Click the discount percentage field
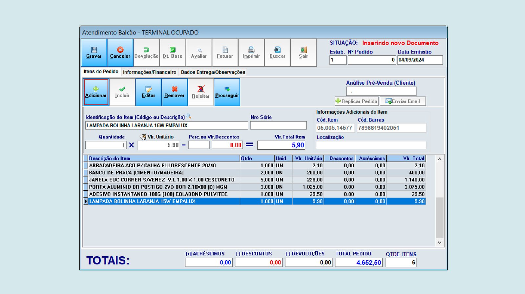 click(199, 145)
